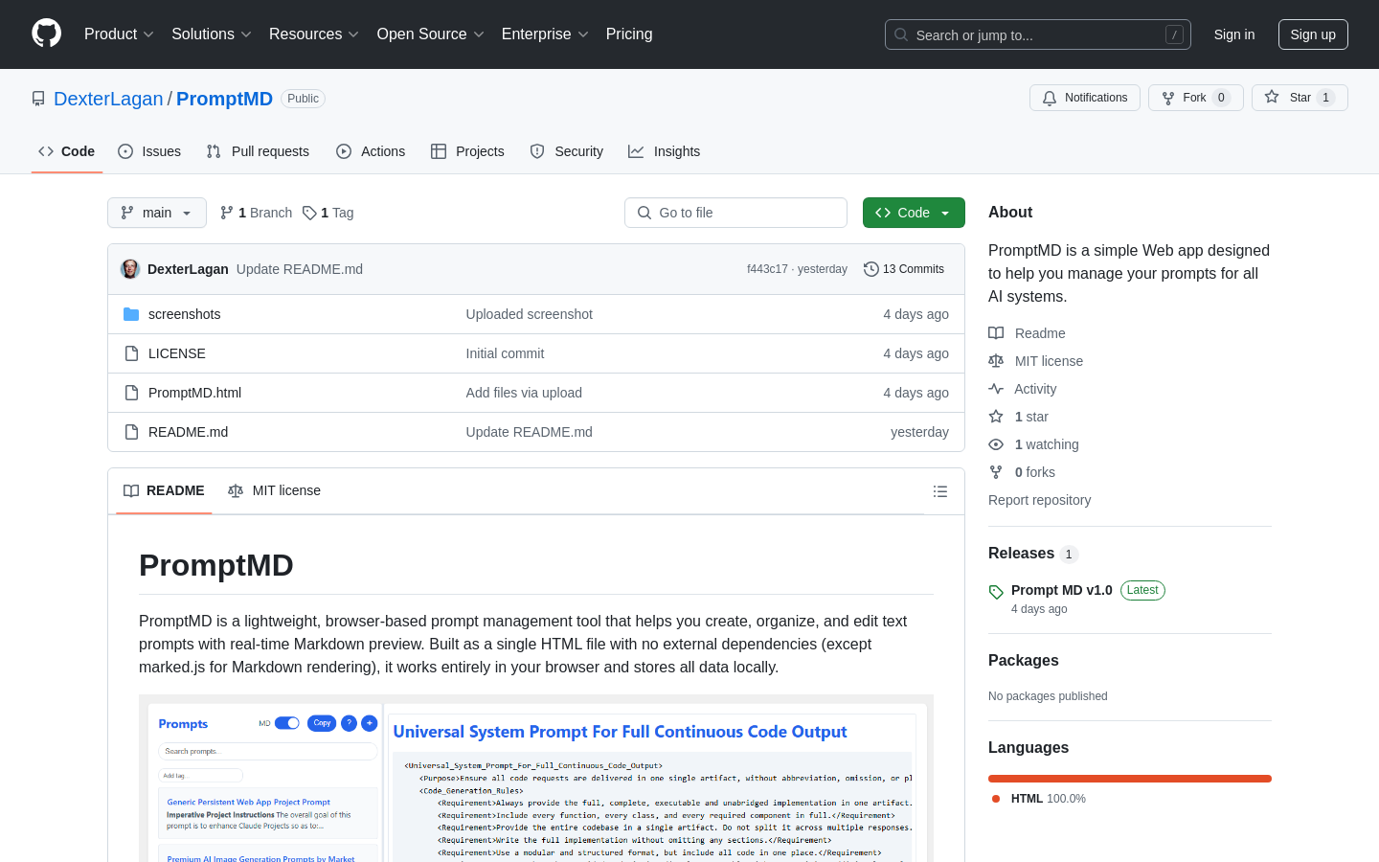The image size is (1379, 862).
Task: Open the 1 Tag link
Action: pos(328,213)
